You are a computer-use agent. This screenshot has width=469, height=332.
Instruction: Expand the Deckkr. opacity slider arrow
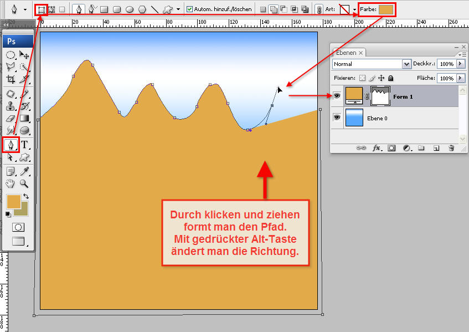[x=460, y=64]
